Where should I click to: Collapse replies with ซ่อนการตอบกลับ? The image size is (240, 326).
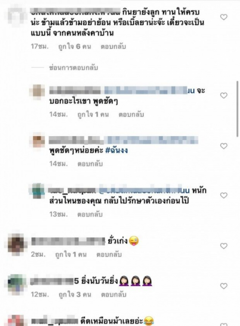73,68
